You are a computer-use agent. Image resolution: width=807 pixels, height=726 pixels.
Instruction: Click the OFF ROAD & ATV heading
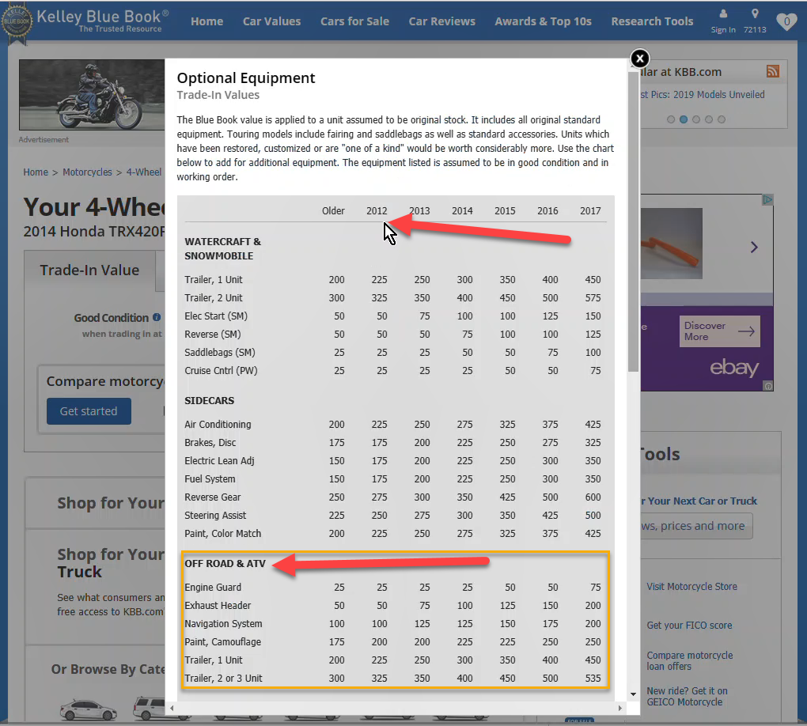[x=225, y=564]
